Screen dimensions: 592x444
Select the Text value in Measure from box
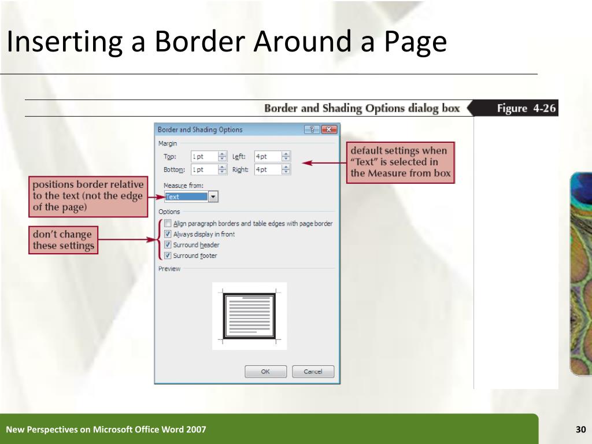tap(186, 197)
